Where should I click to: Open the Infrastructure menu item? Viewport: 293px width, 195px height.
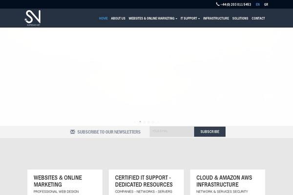click(216, 19)
